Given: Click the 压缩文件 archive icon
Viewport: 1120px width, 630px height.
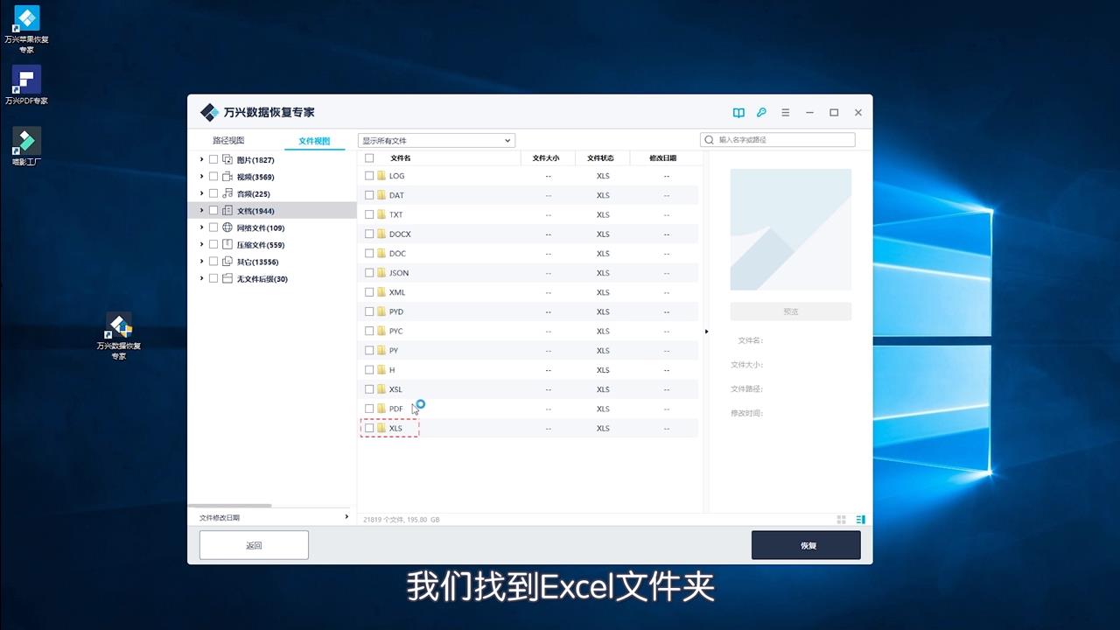Looking at the screenshot, I should (x=227, y=245).
